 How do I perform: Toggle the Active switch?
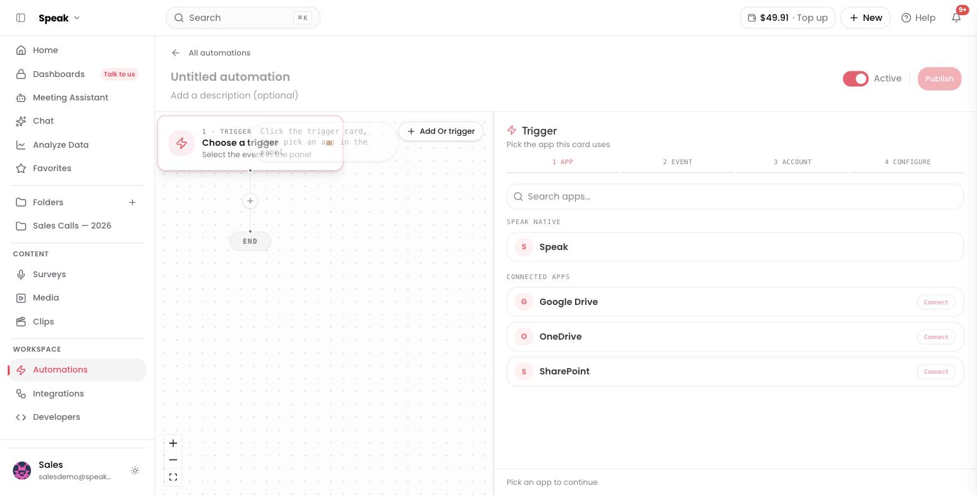pyautogui.click(x=856, y=78)
